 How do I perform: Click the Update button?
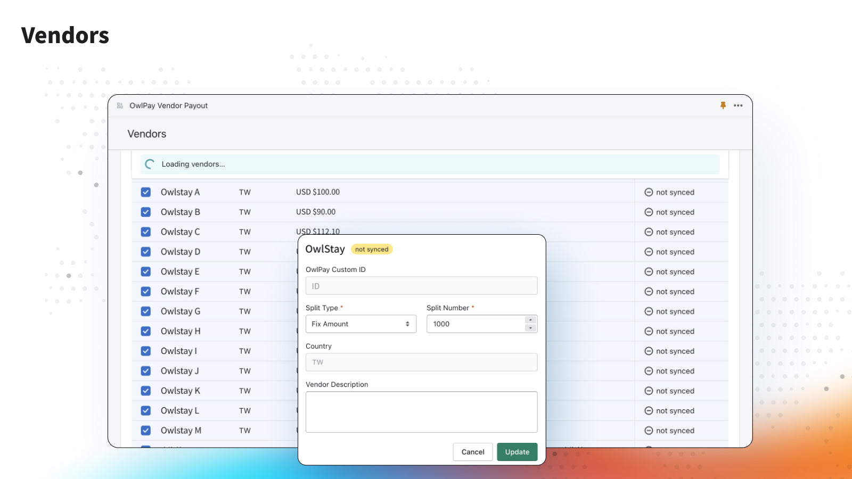pos(517,451)
